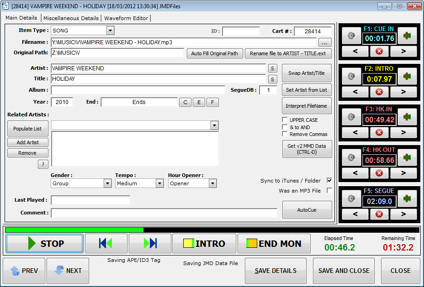Uncheck Sync to iTunes / Folder
The image size is (424, 287).
[329, 180]
